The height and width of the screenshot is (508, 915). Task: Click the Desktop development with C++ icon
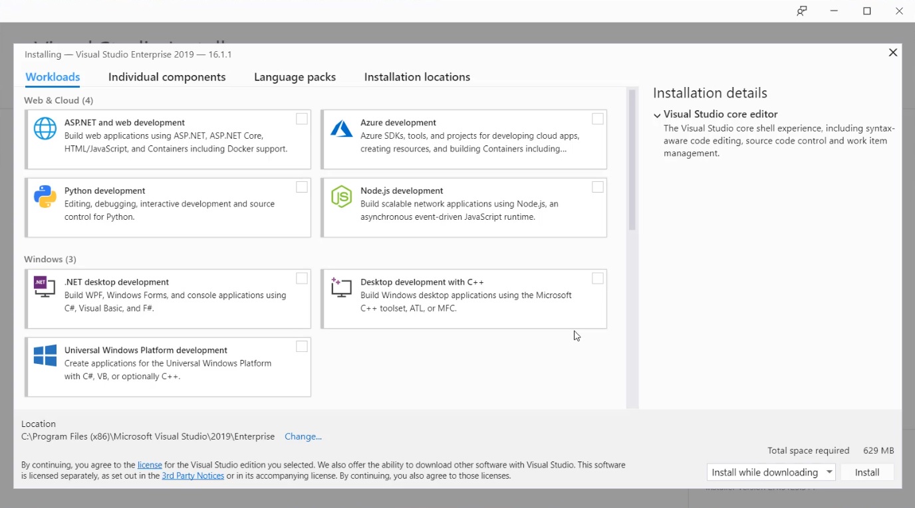pyautogui.click(x=341, y=287)
